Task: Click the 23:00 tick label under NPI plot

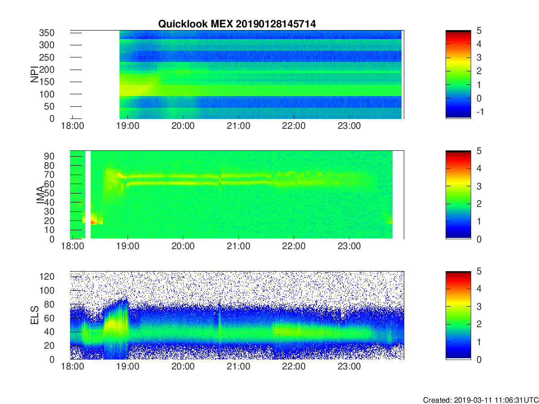Action: [349, 126]
